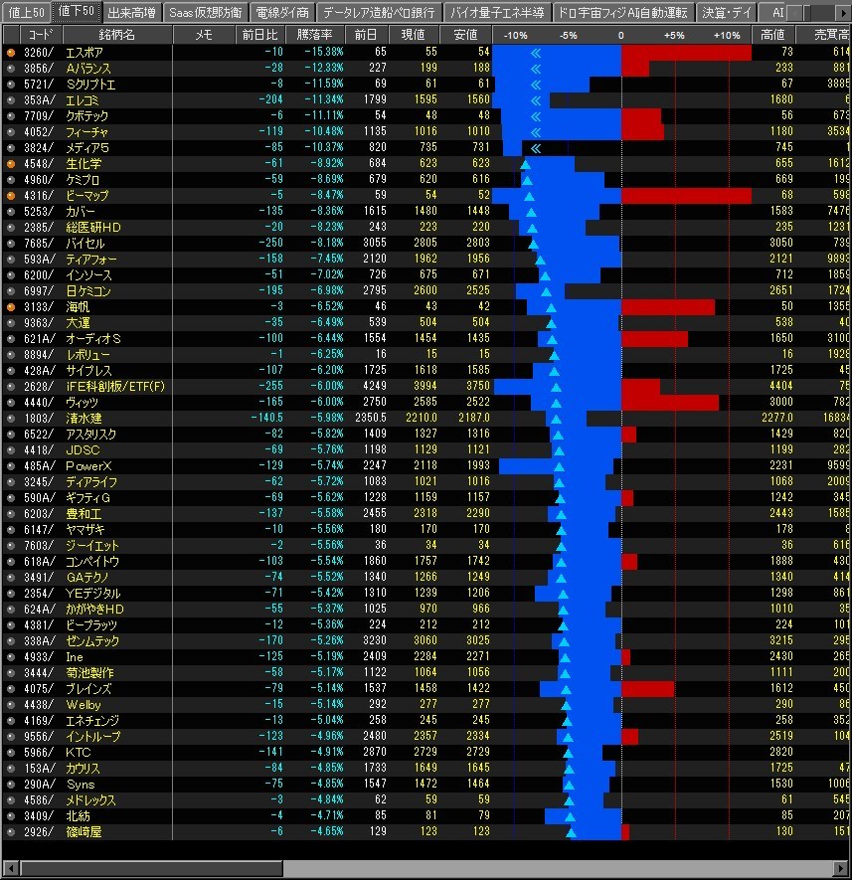Select the stock name iFE科創板/ETF(F)
Viewport: 852px width, 880px height.
[x=115, y=387]
